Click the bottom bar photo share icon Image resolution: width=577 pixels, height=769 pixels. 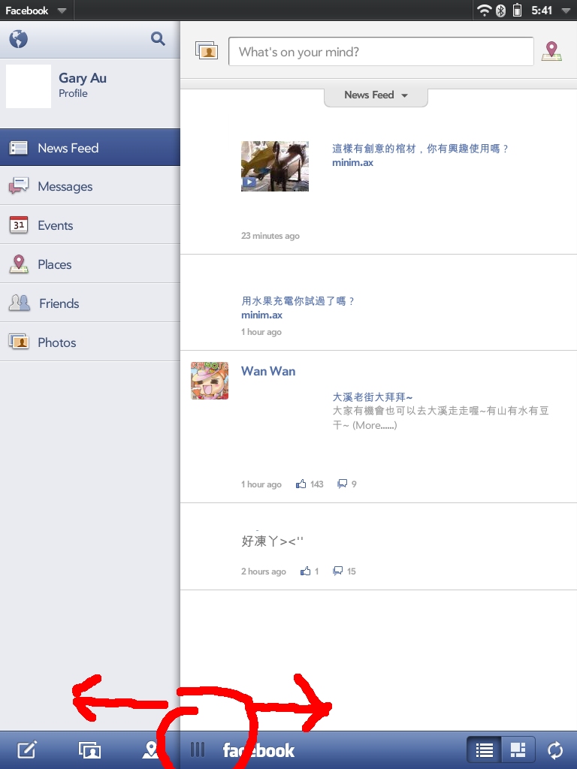90,750
